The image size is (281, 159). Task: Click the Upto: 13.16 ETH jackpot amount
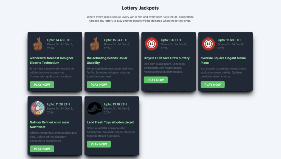click(115, 104)
